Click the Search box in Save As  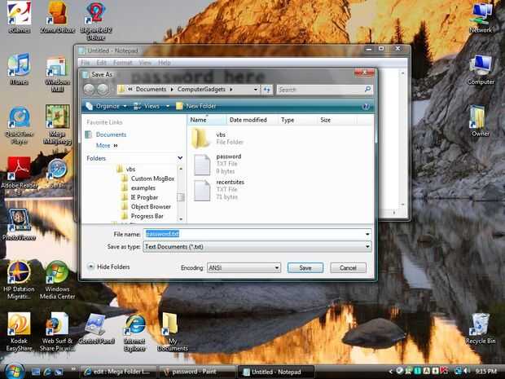[x=324, y=90]
